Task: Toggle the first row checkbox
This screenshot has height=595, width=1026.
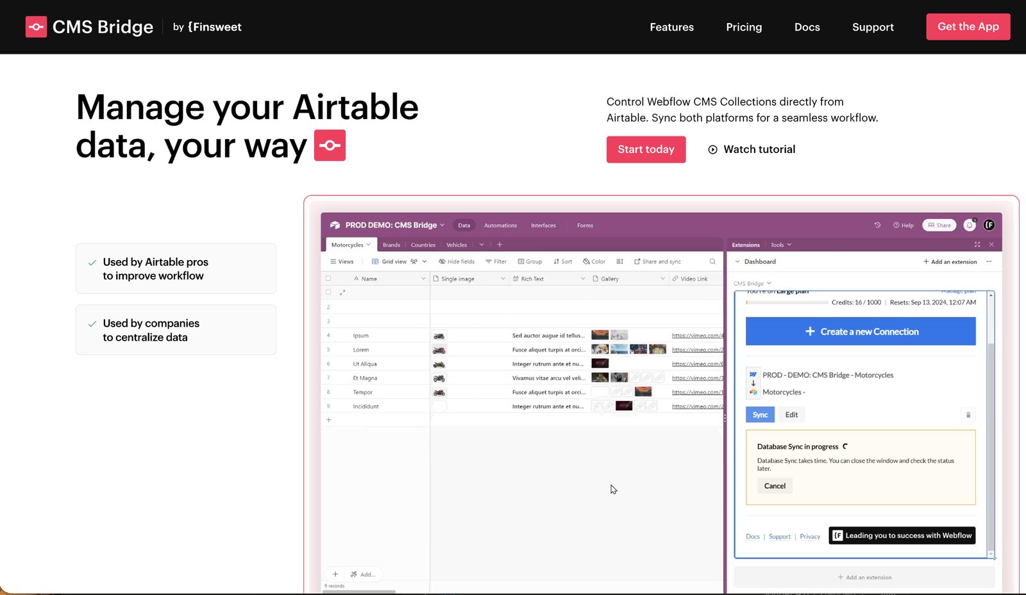Action: [x=328, y=292]
